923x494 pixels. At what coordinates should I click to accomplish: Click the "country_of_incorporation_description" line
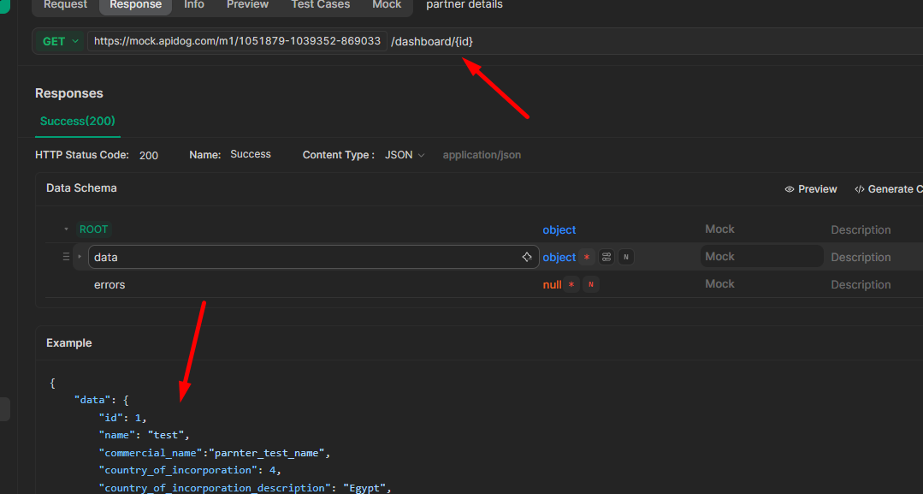pyautogui.click(x=246, y=487)
